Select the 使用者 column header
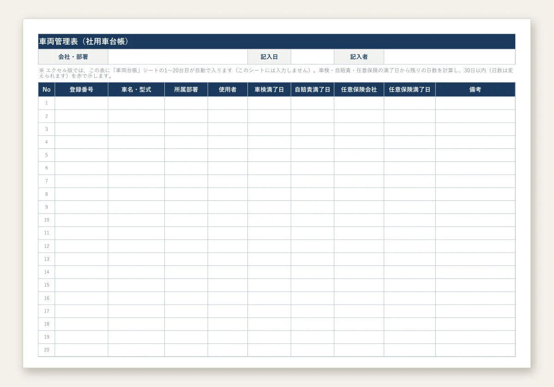The image size is (554, 387). tap(228, 89)
